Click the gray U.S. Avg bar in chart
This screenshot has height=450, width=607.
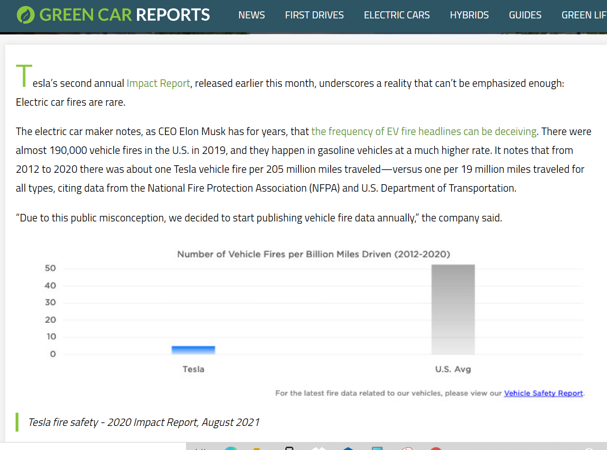pyautogui.click(x=453, y=309)
